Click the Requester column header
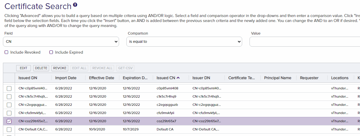Image resolution: width=360 pixels, height=136 pixels. [x=309, y=78]
